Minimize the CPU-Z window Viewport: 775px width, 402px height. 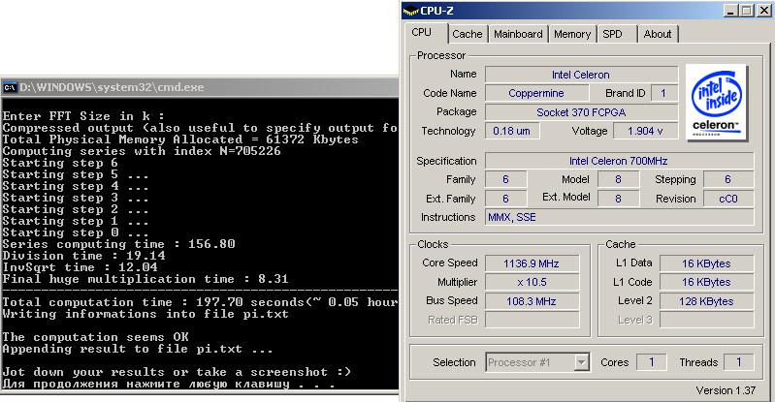(731, 11)
